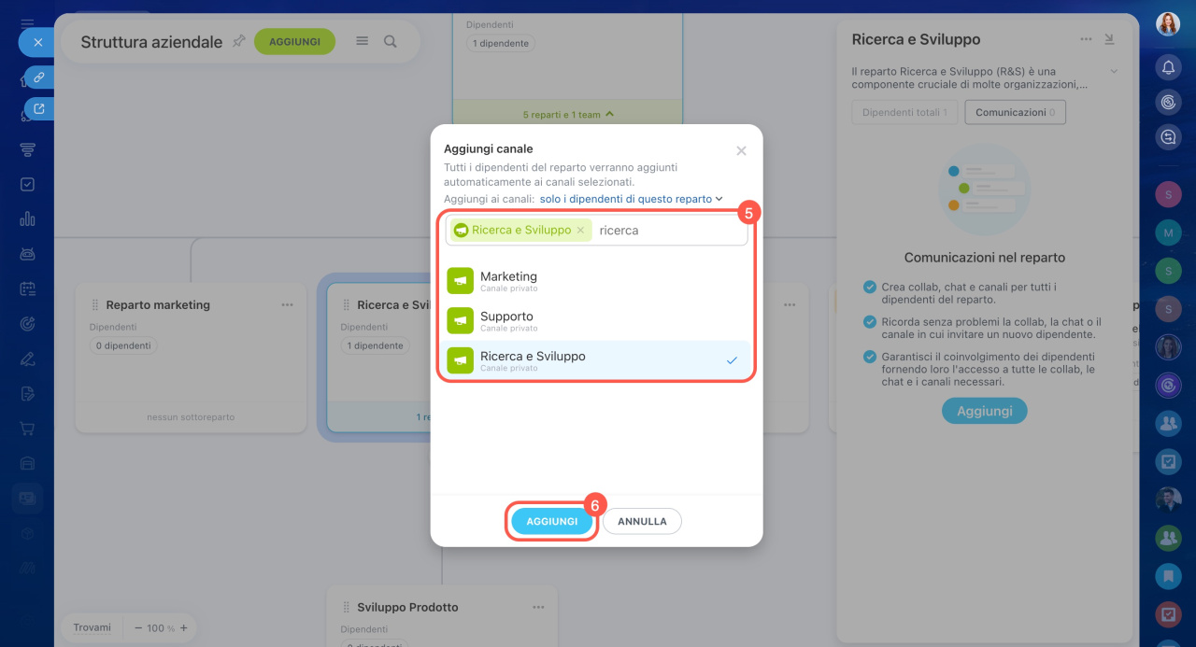Open Reparto marketing three-dot menu
Image resolution: width=1196 pixels, height=647 pixels.
(x=288, y=305)
